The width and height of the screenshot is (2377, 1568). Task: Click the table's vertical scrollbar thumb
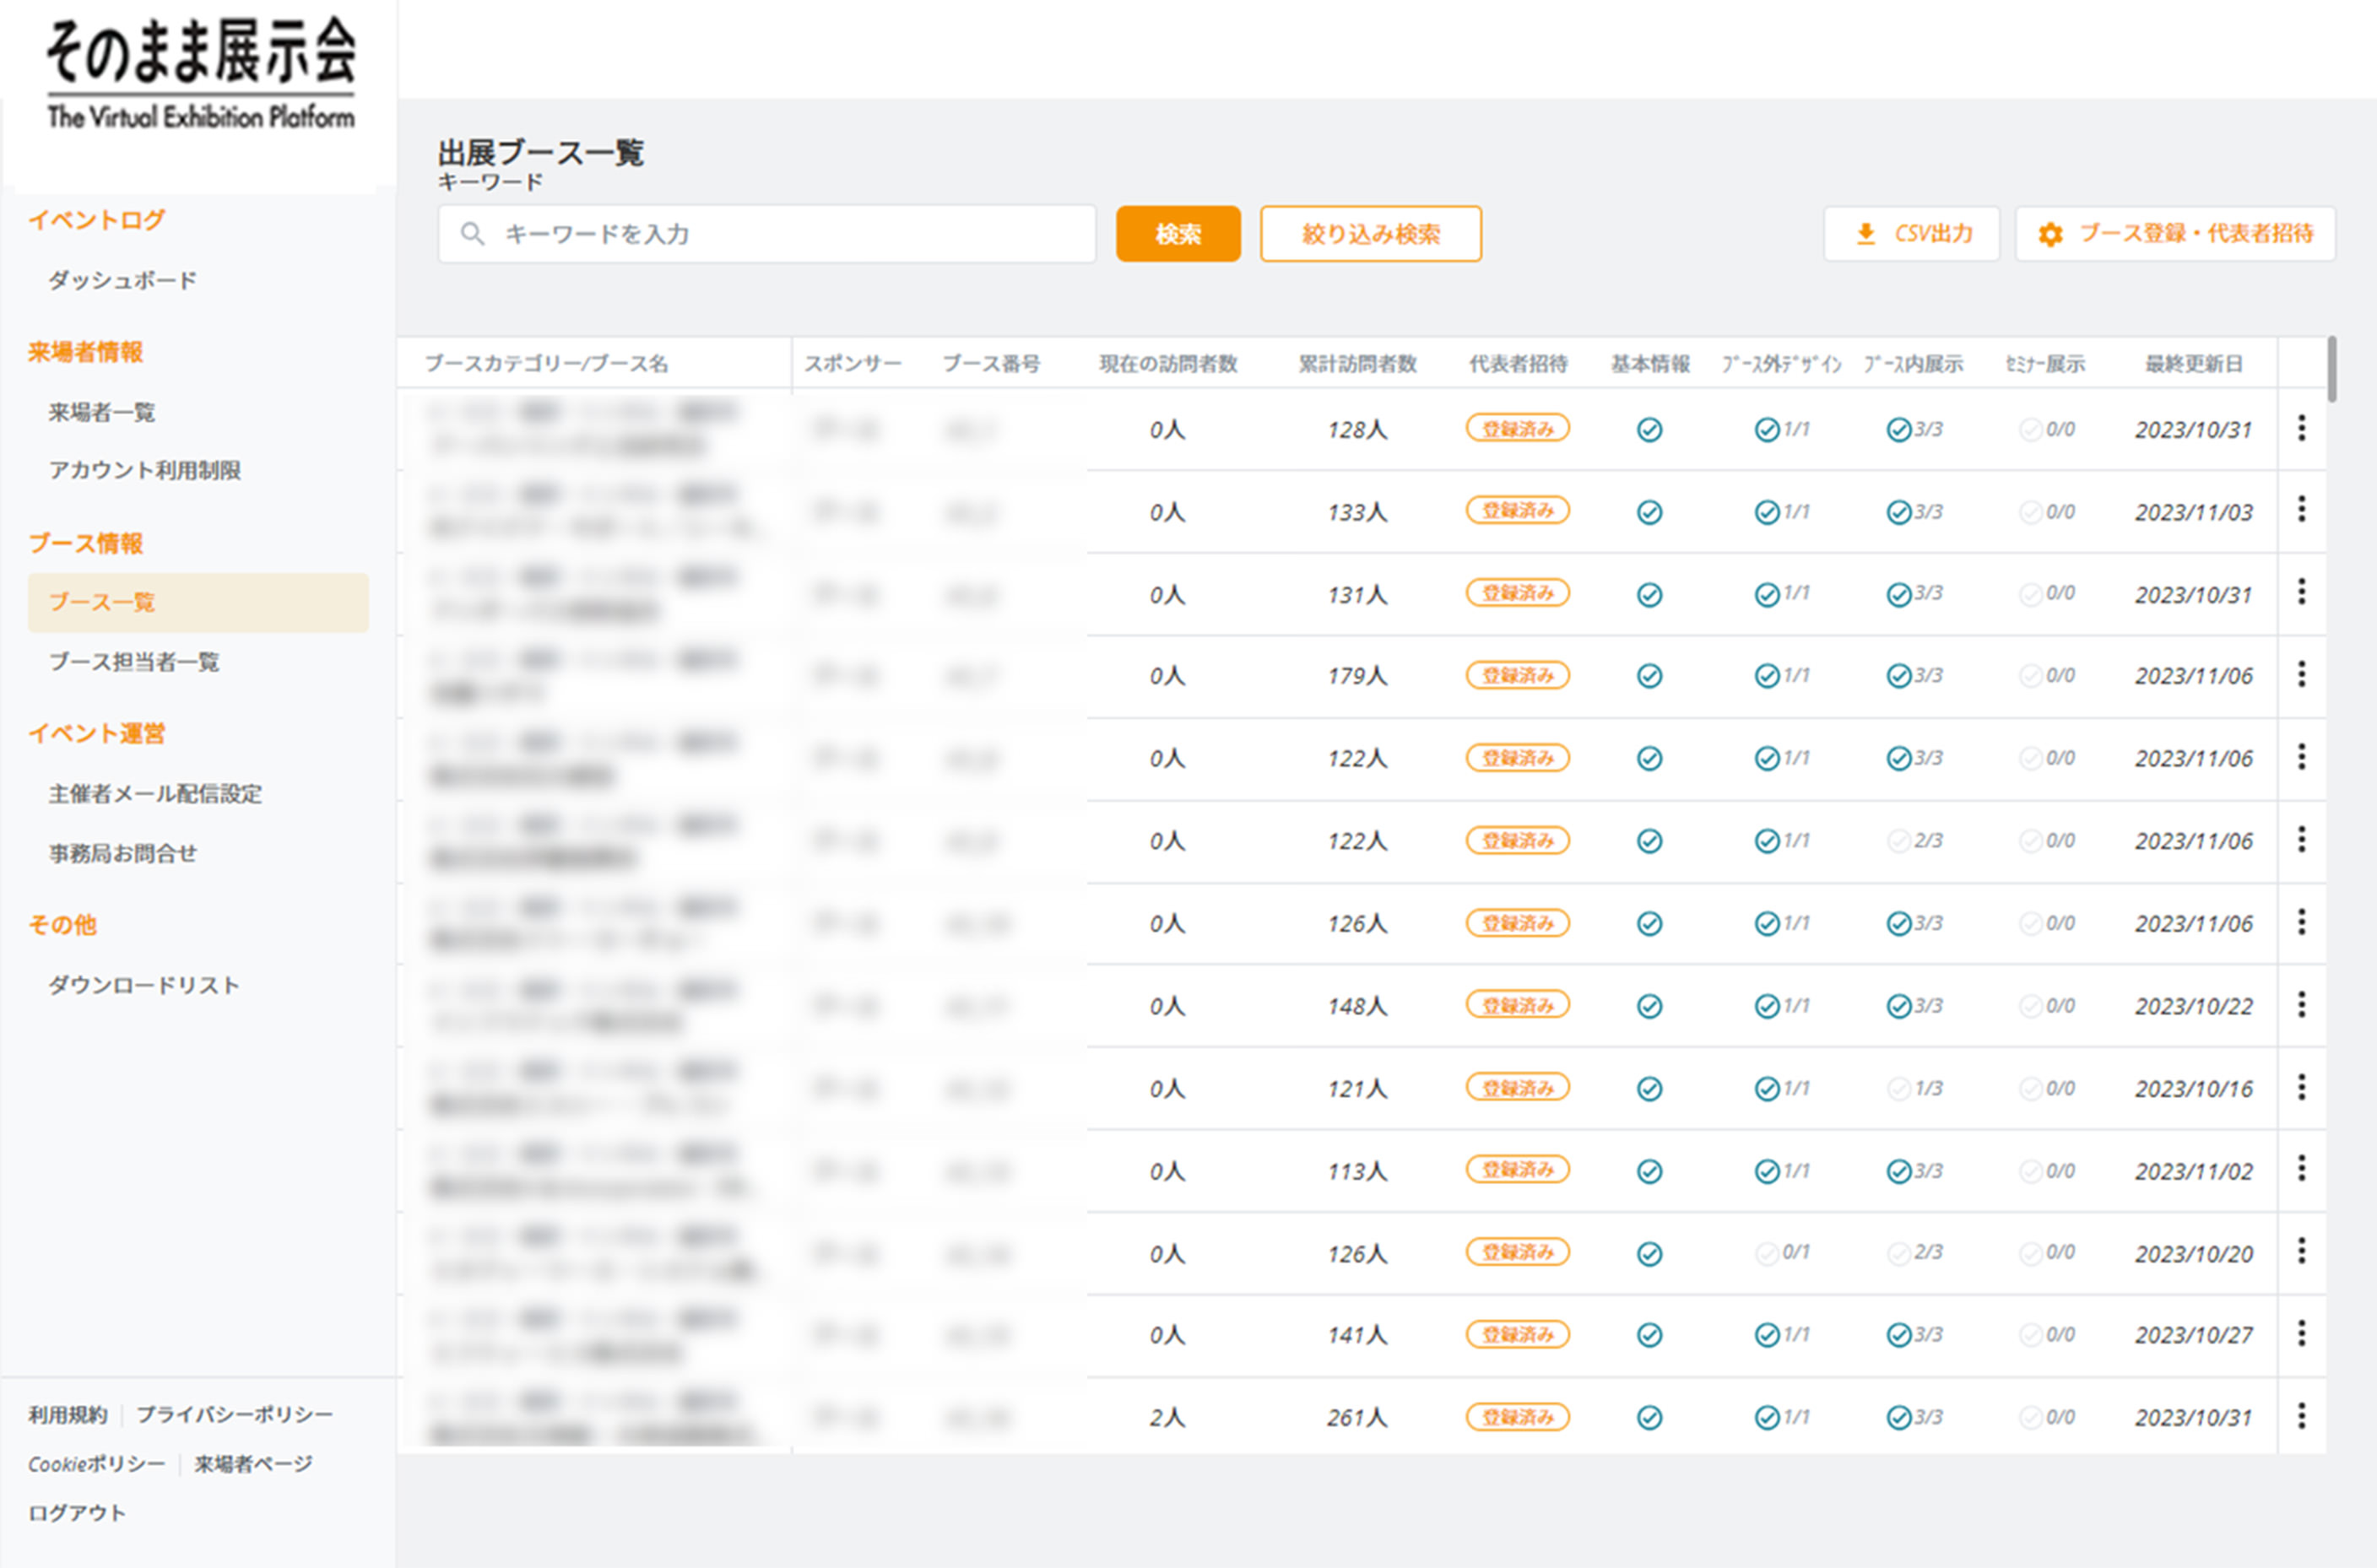coord(2332,370)
